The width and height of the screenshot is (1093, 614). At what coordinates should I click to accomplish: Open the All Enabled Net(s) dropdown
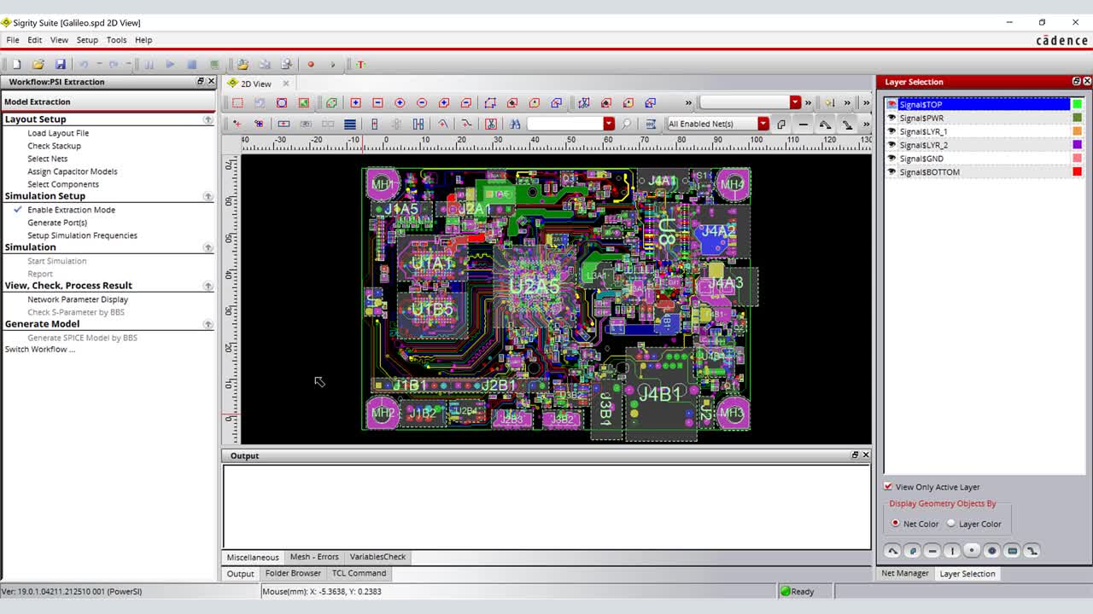[763, 124]
